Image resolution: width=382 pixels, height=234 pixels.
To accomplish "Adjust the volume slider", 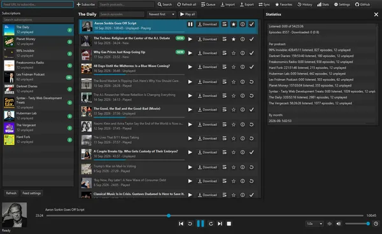I will (357, 224).
